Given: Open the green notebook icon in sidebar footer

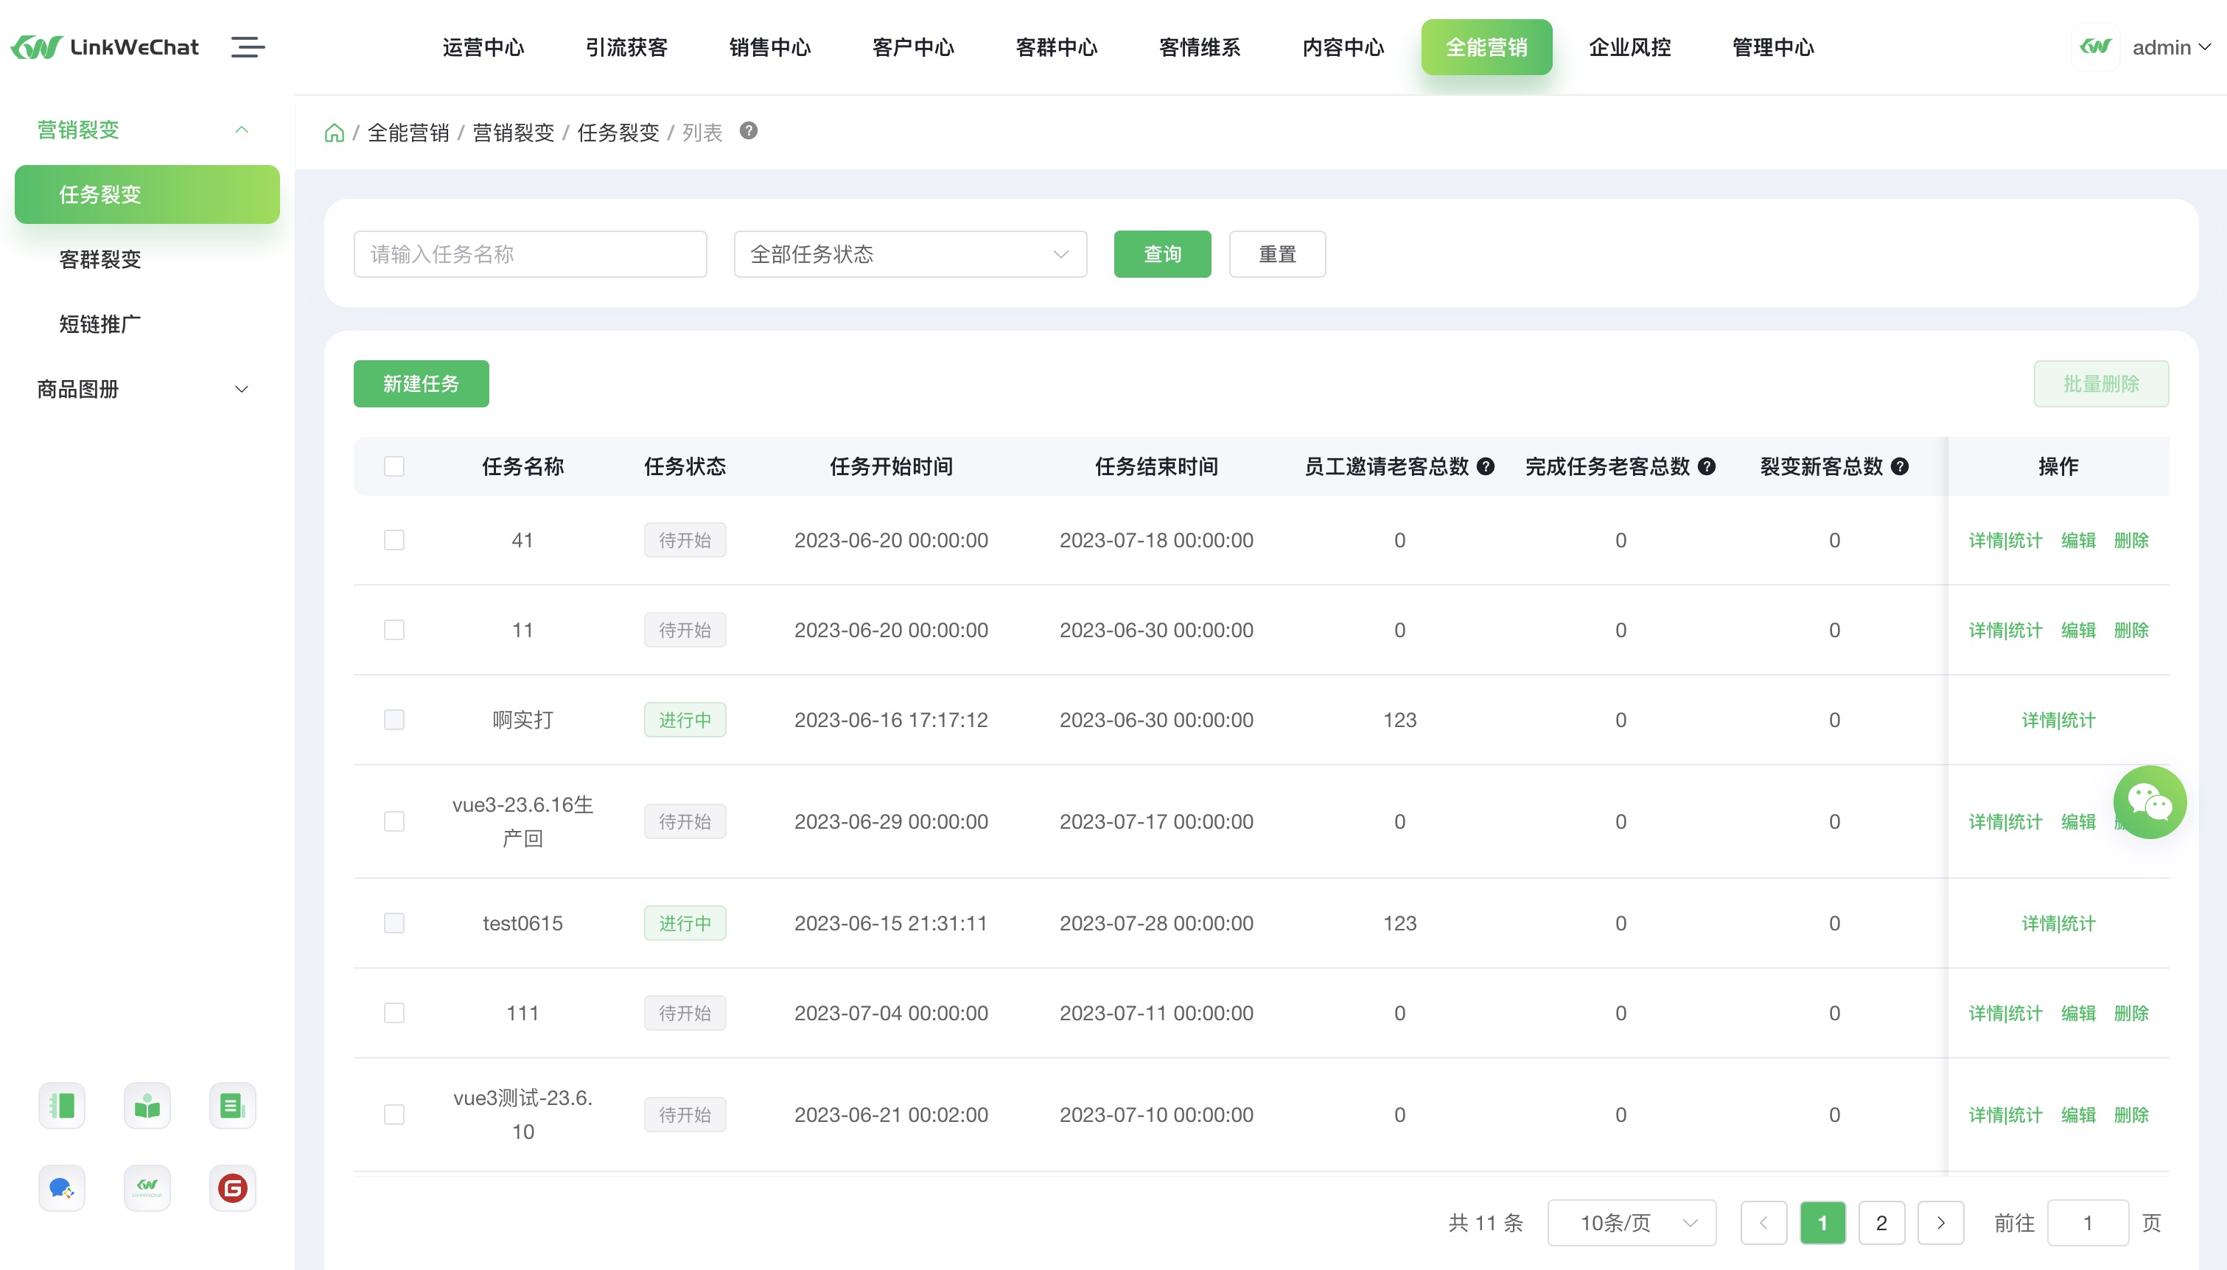Looking at the screenshot, I should click(x=62, y=1106).
